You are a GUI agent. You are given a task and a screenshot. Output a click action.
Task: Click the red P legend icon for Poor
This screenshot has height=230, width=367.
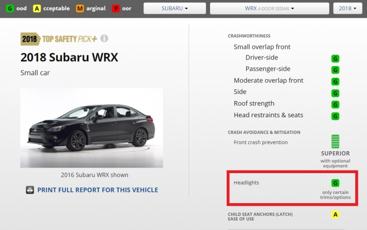point(116,9)
